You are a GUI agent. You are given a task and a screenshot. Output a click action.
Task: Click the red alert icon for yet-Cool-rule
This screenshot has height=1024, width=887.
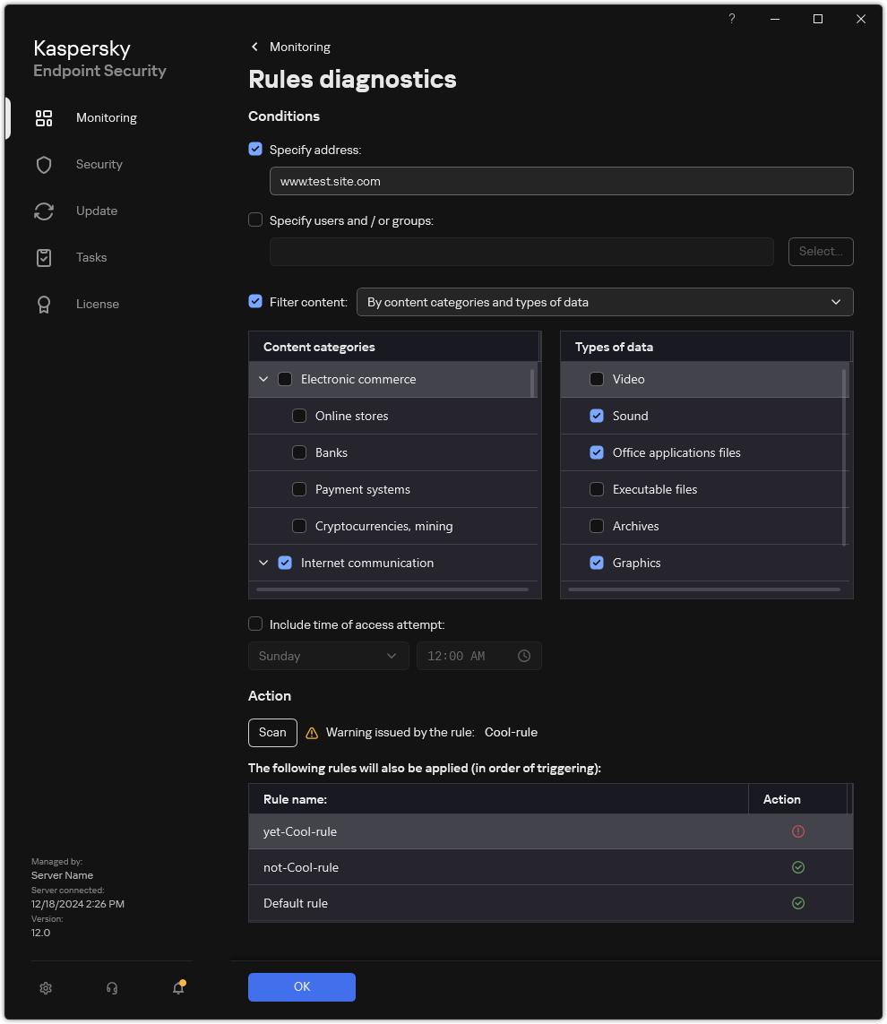(x=797, y=831)
